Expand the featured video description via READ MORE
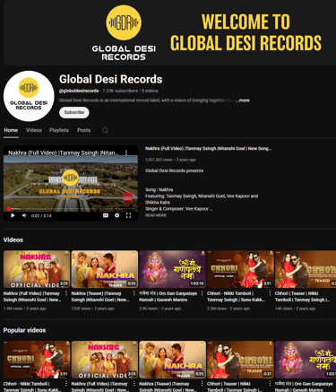This screenshot has width=336, height=392. [156, 215]
